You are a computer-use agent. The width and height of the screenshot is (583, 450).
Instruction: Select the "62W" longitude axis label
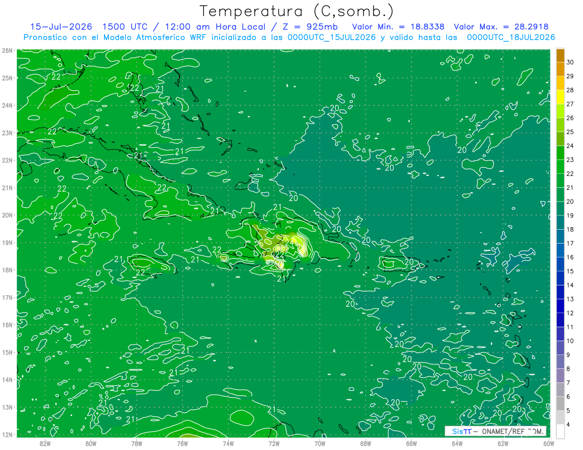click(503, 443)
